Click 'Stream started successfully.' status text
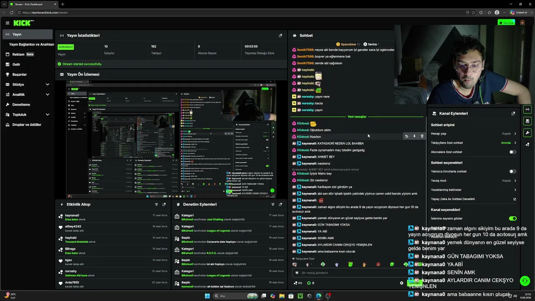Screen dimensions: 535x301 82,64
